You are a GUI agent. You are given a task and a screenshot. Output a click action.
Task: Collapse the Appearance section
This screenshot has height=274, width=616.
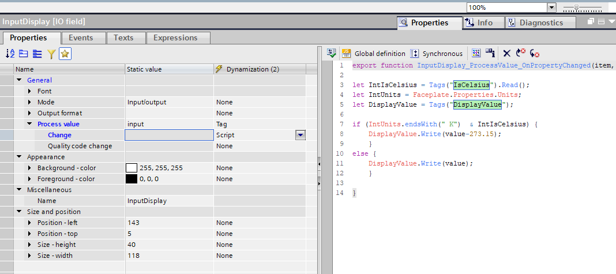tap(20, 157)
